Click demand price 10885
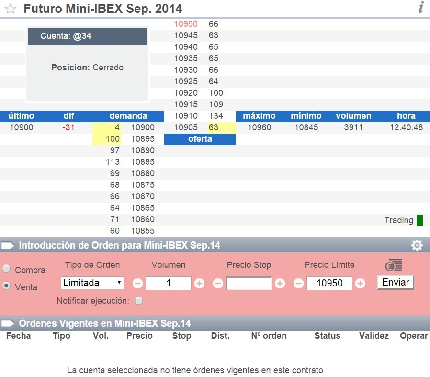This screenshot has height=377, width=430. 143,162
